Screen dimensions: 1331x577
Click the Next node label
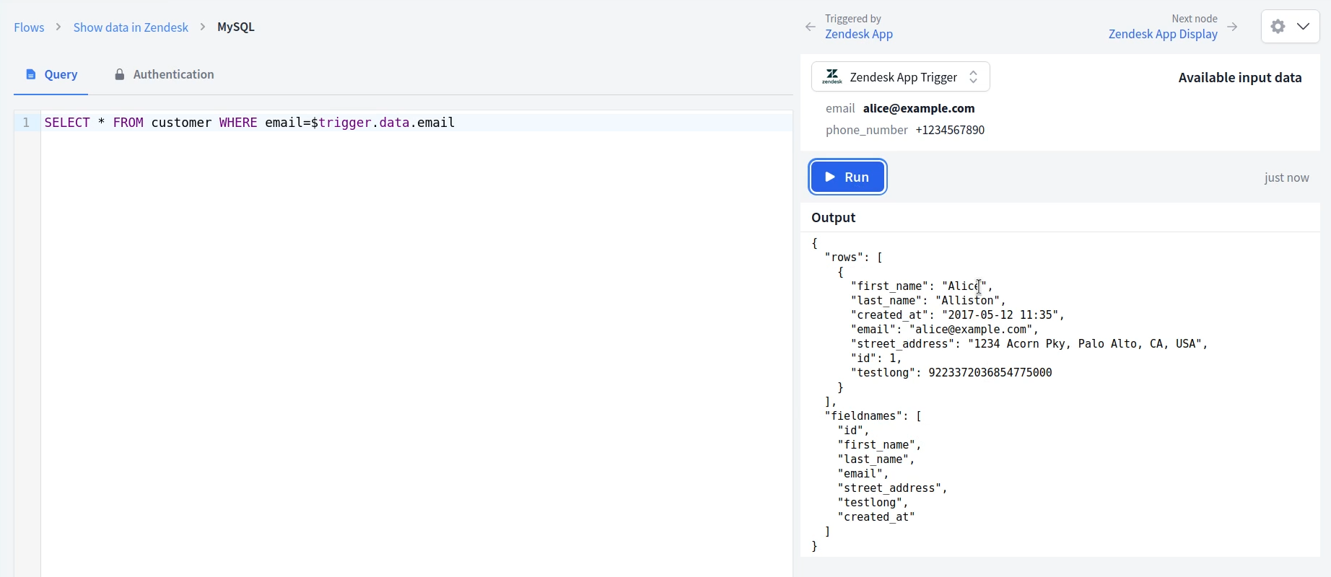(1195, 19)
